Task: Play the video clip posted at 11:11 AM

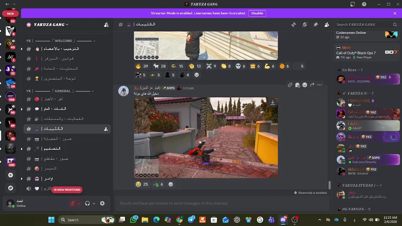Action: tap(206, 137)
